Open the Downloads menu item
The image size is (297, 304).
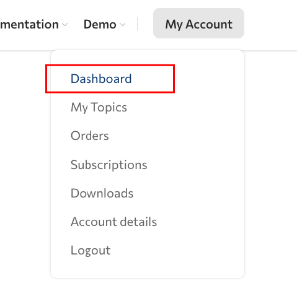pyautogui.click(x=102, y=193)
